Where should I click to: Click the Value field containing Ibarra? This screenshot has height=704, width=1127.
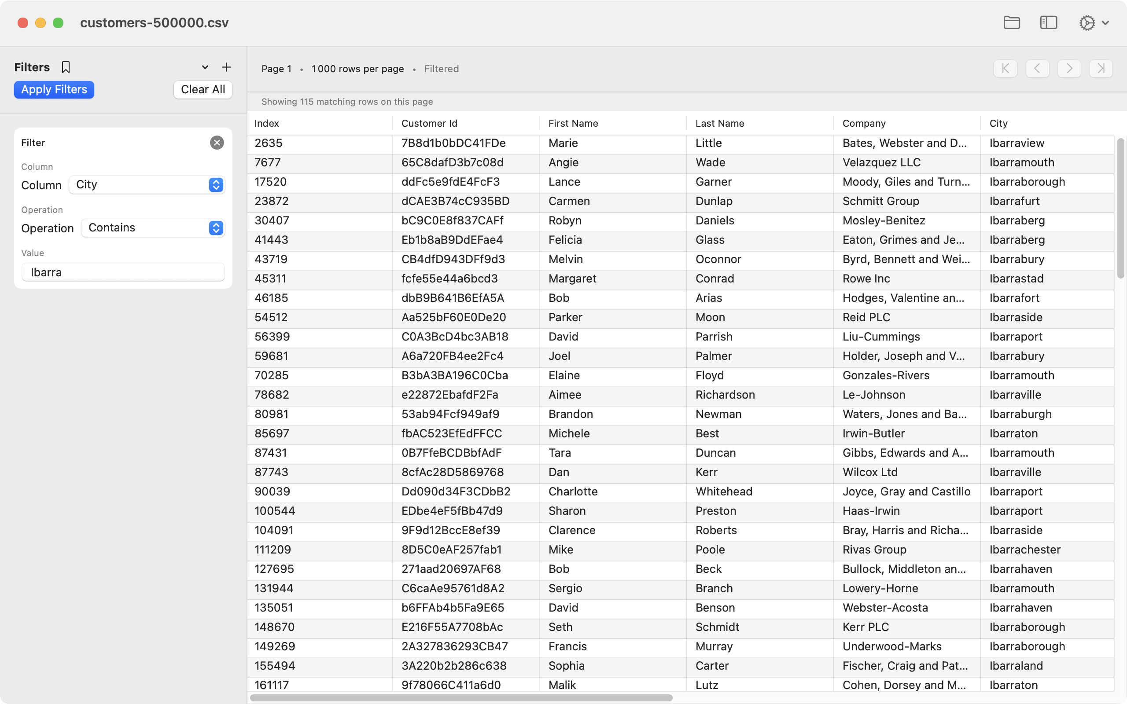click(x=123, y=272)
